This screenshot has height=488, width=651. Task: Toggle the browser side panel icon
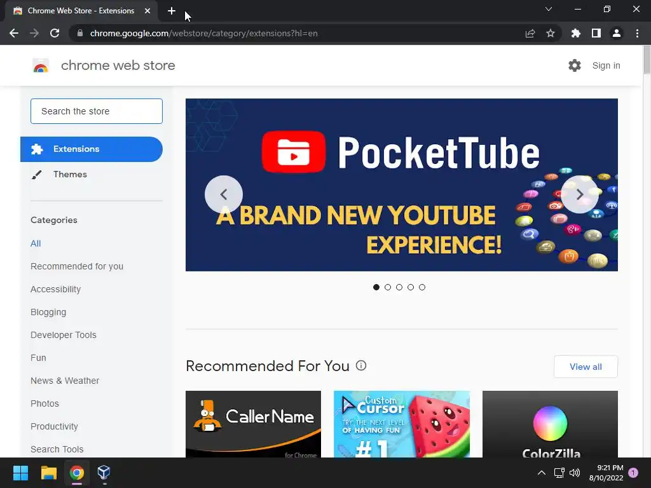tap(596, 33)
